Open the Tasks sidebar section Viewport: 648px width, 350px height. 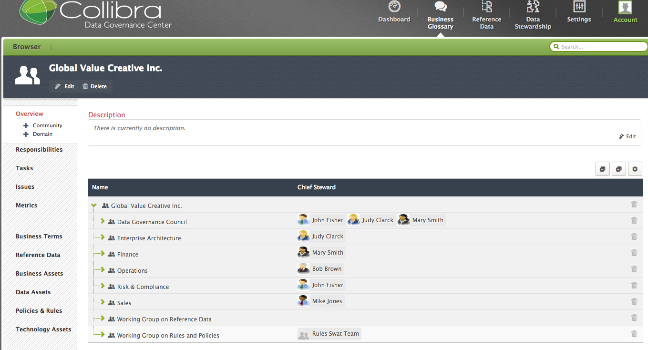24,168
